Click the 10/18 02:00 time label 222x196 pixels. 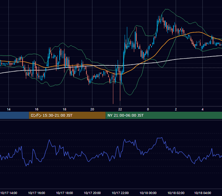click(x=176, y=193)
